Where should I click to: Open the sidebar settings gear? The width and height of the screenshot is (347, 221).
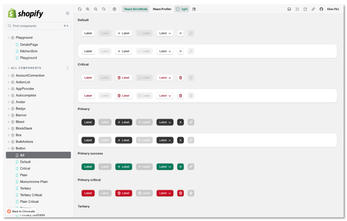coord(67,13)
